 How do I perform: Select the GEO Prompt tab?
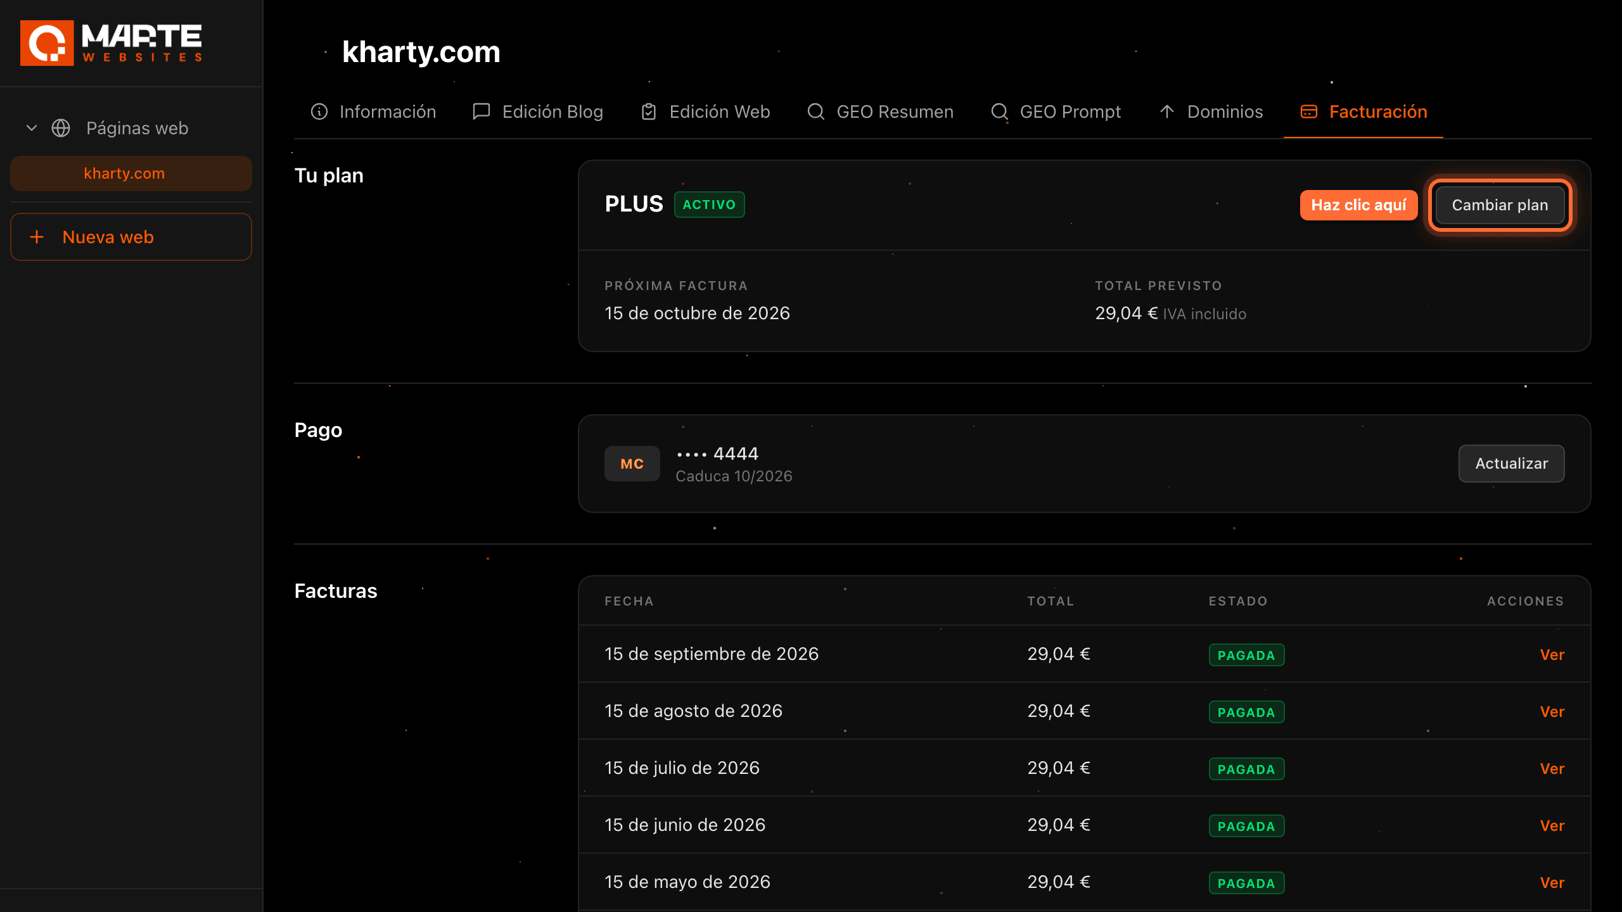coord(1056,111)
